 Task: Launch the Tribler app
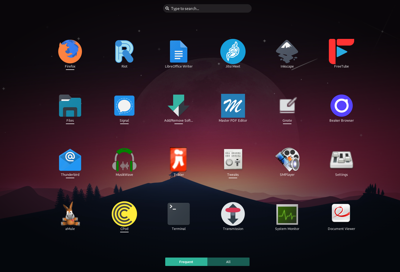tap(179, 160)
